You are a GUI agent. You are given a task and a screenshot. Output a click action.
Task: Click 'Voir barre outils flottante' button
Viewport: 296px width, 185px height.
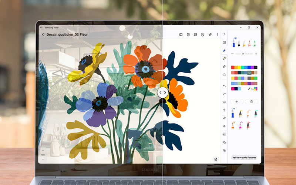pos(244,158)
